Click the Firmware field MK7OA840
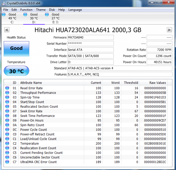The width and height of the screenshot is (176, 170). [x=91, y=37]
